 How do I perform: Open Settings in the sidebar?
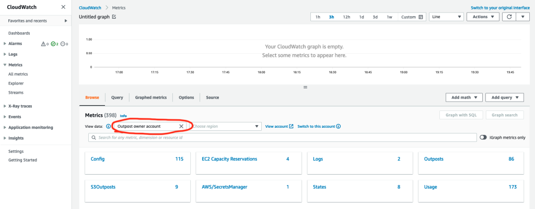pyautogui.click(x=16, y=151)
